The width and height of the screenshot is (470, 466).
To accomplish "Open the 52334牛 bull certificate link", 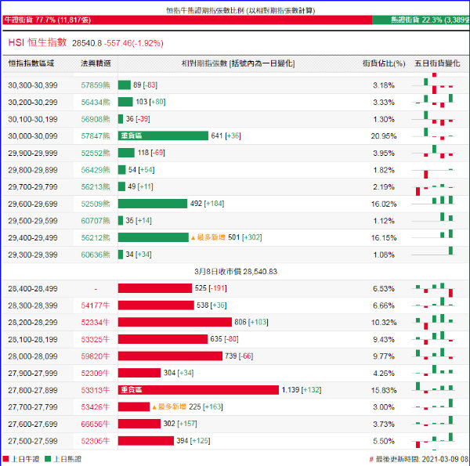I will coord(96,323).
